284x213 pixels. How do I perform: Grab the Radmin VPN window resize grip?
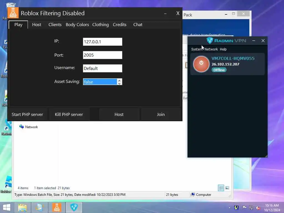(266, 156)
